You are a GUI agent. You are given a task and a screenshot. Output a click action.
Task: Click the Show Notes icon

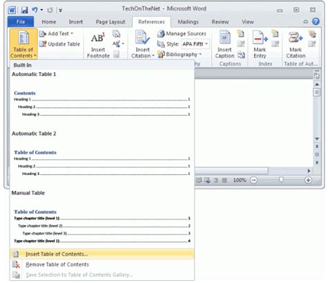pyautogui.click(x=116, y=54)
